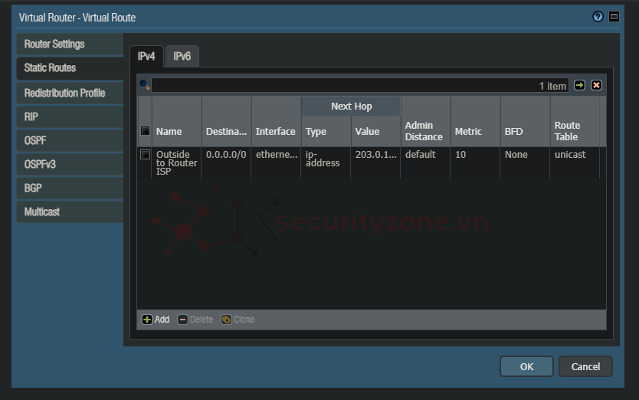Clone the selected static route

click(x=238, y=320)
